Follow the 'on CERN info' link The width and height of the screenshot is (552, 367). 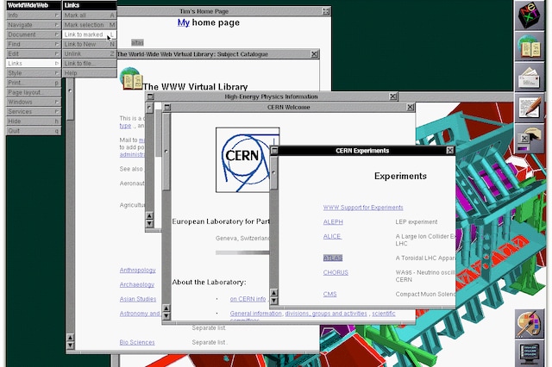click(x=248, y=299)
